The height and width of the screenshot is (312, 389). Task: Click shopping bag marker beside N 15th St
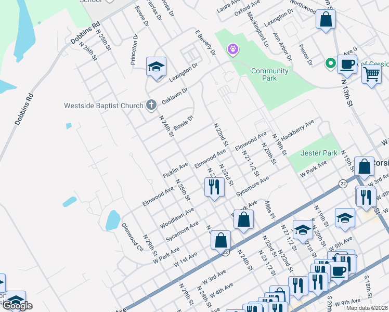364,166
